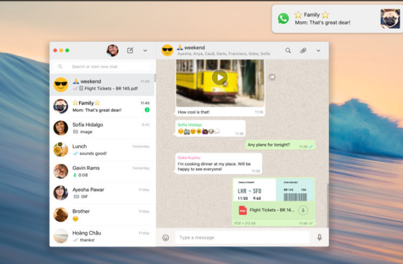Screen dimensions: 403x264
Task: Click the weekend sunglasses avatar in chat list
Action: click(x=61, y=85)
